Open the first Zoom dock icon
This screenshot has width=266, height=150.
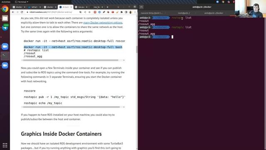(x=5, y=46)
